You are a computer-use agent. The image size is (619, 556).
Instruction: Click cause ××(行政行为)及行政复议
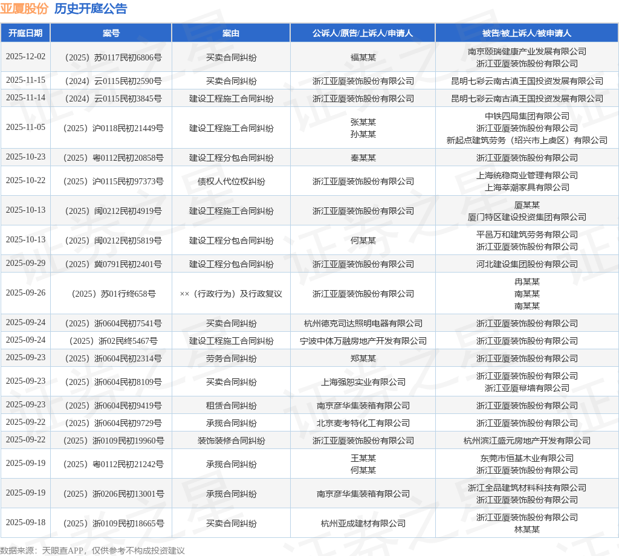coord(231,294)
